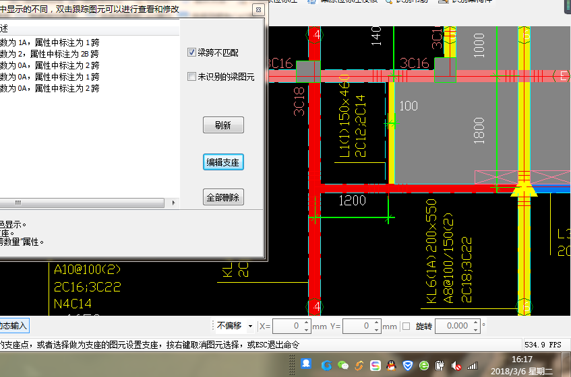The height and width of the screenshot is (377, 571).
Task: Click the '1800' dimension text
Action: tap(479, 131)
